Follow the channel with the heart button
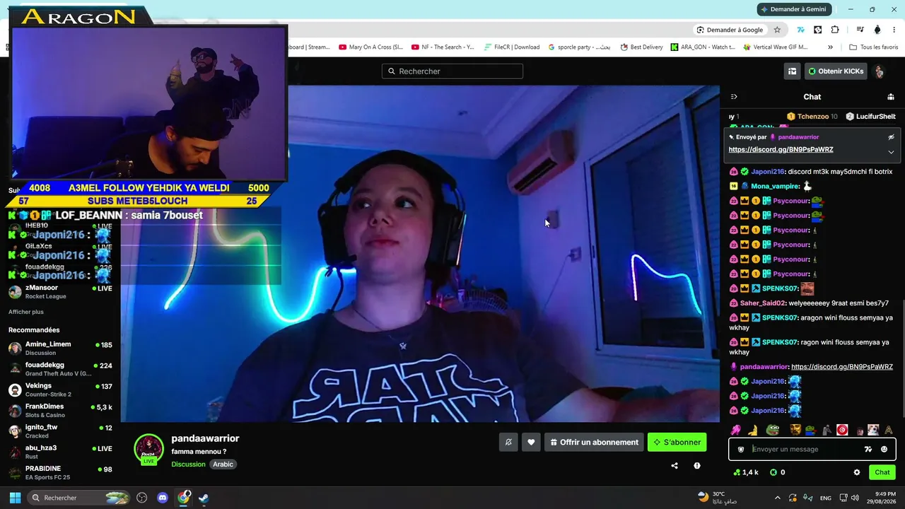905x509 pixels. coord(531,443)
